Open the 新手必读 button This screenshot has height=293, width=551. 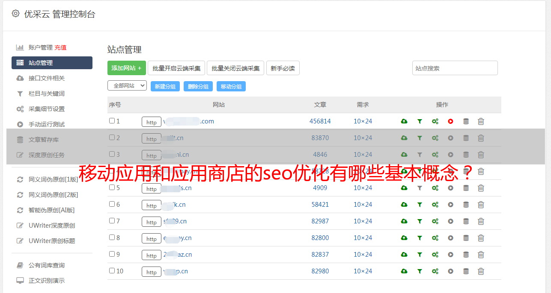click(283, 68)
